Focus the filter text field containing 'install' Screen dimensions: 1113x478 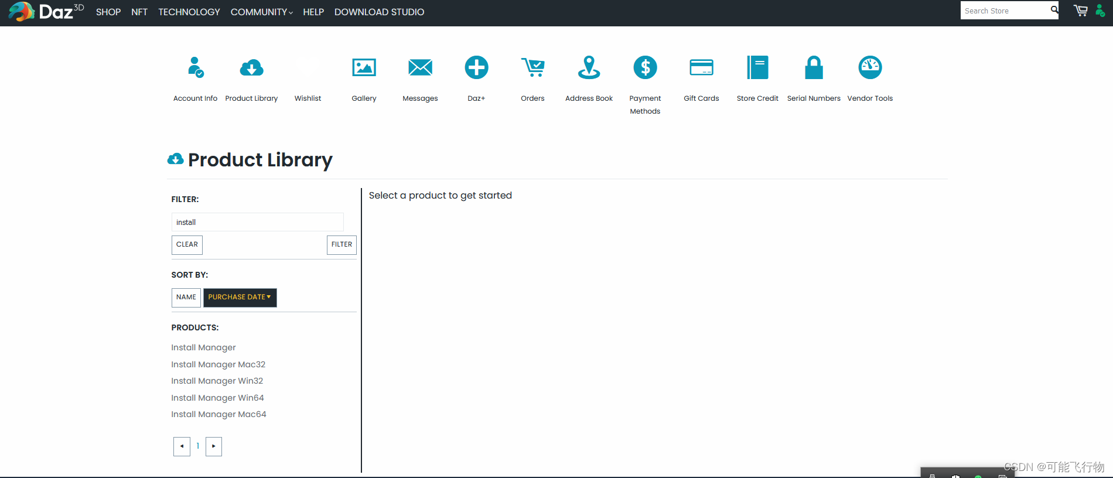[258, 222]
